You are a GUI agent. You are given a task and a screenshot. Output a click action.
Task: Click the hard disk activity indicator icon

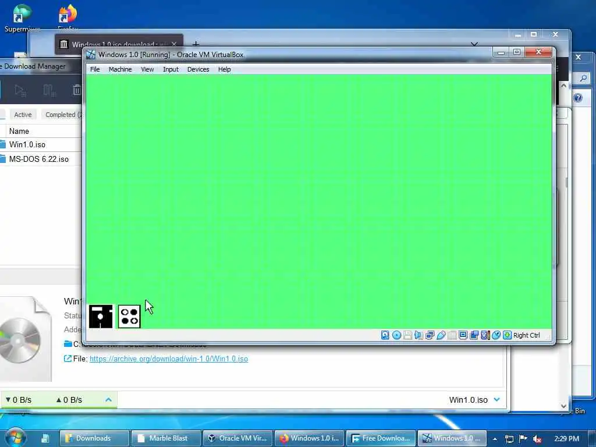(x=385, y=335)
